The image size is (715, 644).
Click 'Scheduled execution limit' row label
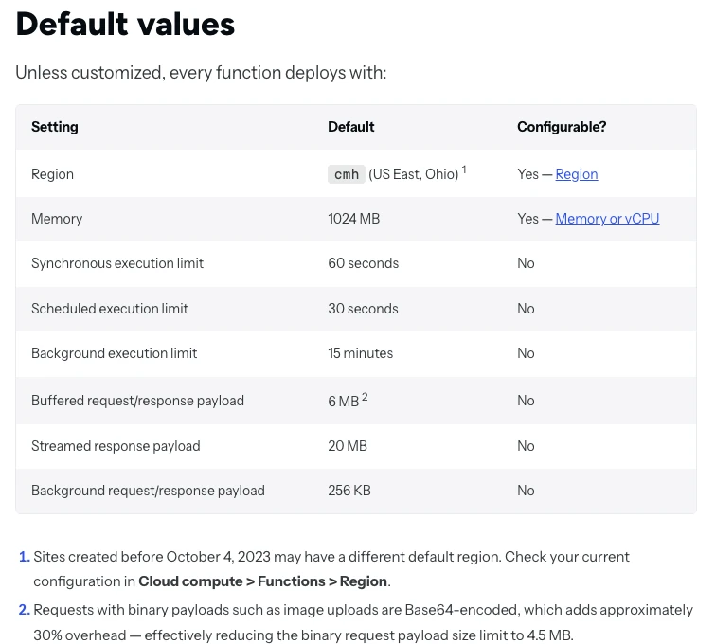[110, 309]
